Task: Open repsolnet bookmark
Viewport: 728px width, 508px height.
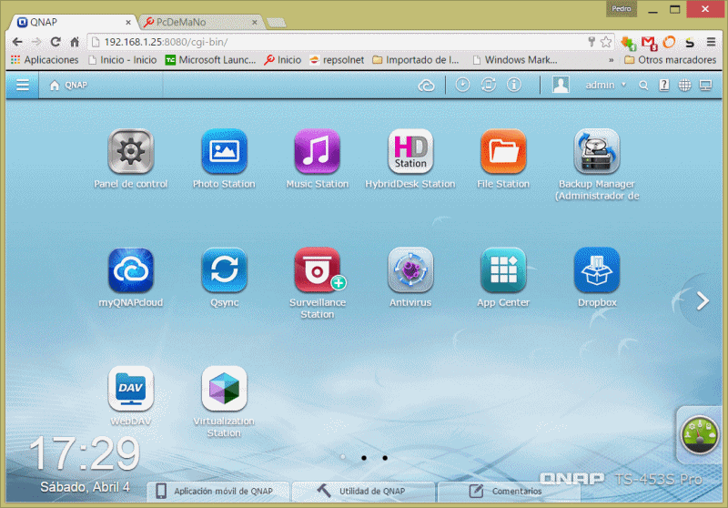Action: coord(337,60)
